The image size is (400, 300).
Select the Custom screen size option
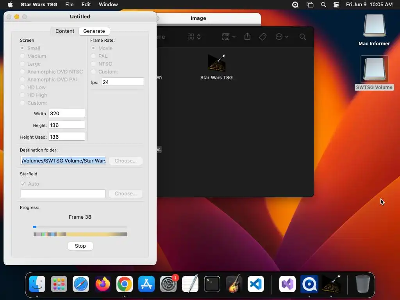22,103
